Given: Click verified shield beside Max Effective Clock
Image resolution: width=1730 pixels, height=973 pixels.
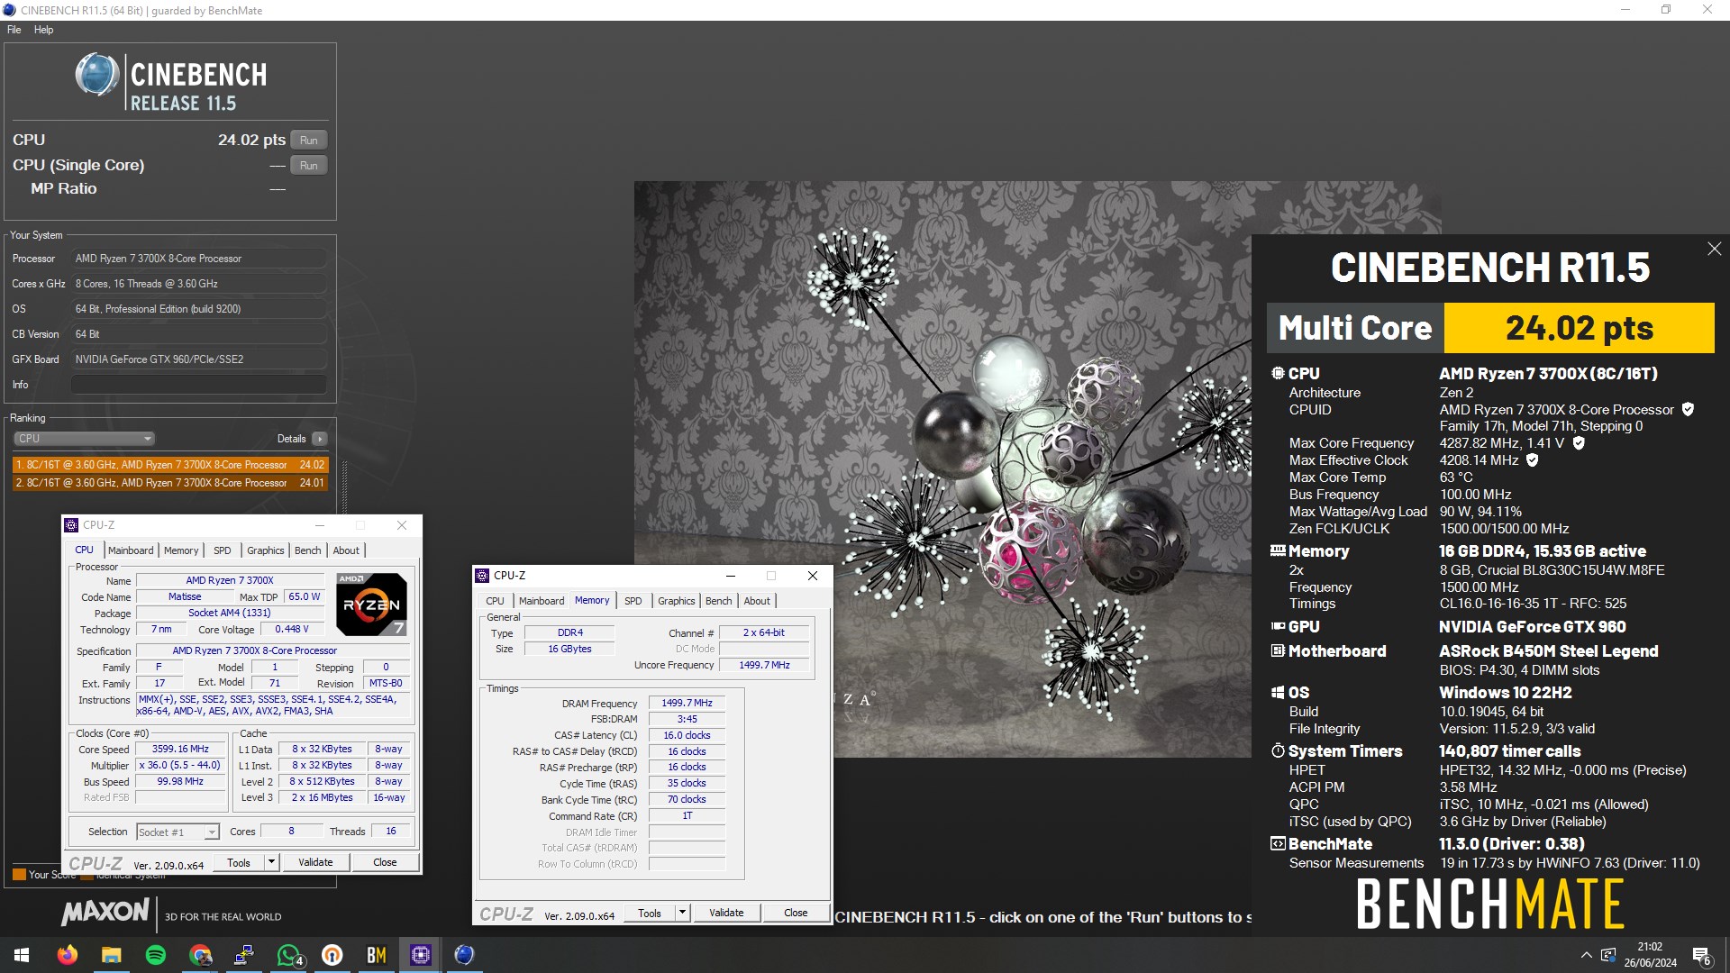Looking at the screenshot, I should tap(1532, 459).
